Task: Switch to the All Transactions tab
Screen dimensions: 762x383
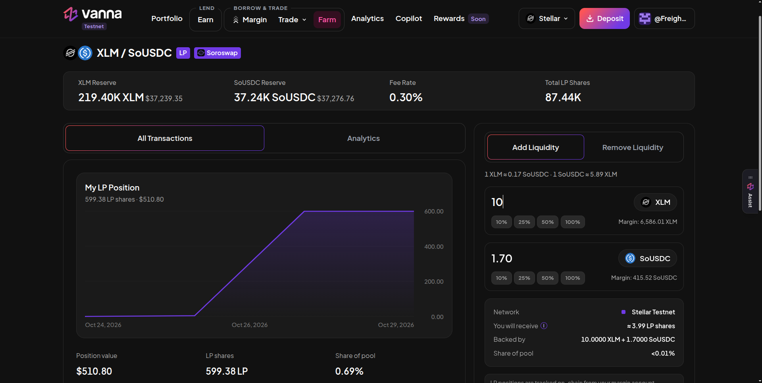Action: point(165,138)
